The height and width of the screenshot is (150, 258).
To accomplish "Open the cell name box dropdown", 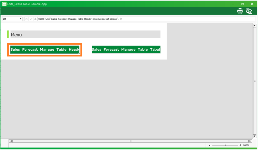I will click(21, 19).
